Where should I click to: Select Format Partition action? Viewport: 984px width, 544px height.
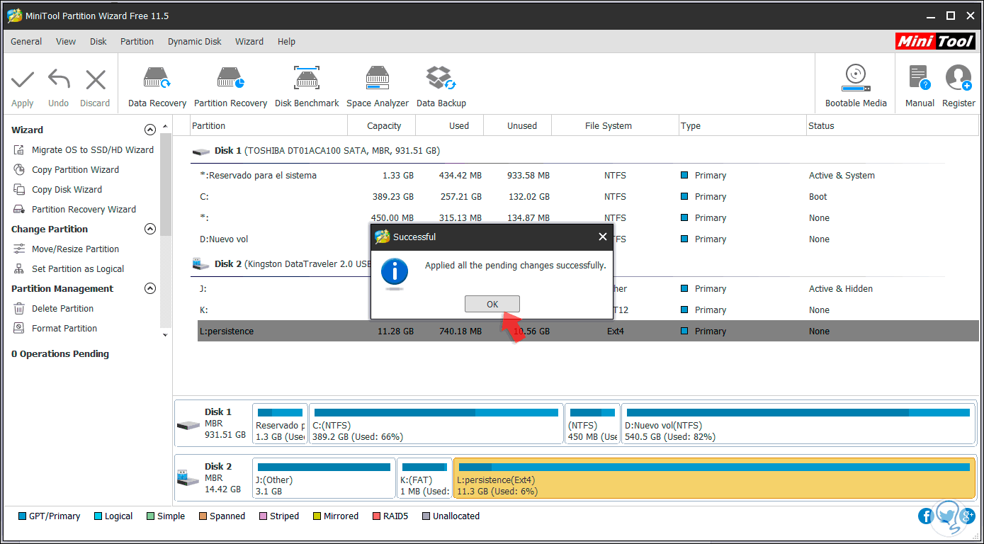tap(64, 329)
